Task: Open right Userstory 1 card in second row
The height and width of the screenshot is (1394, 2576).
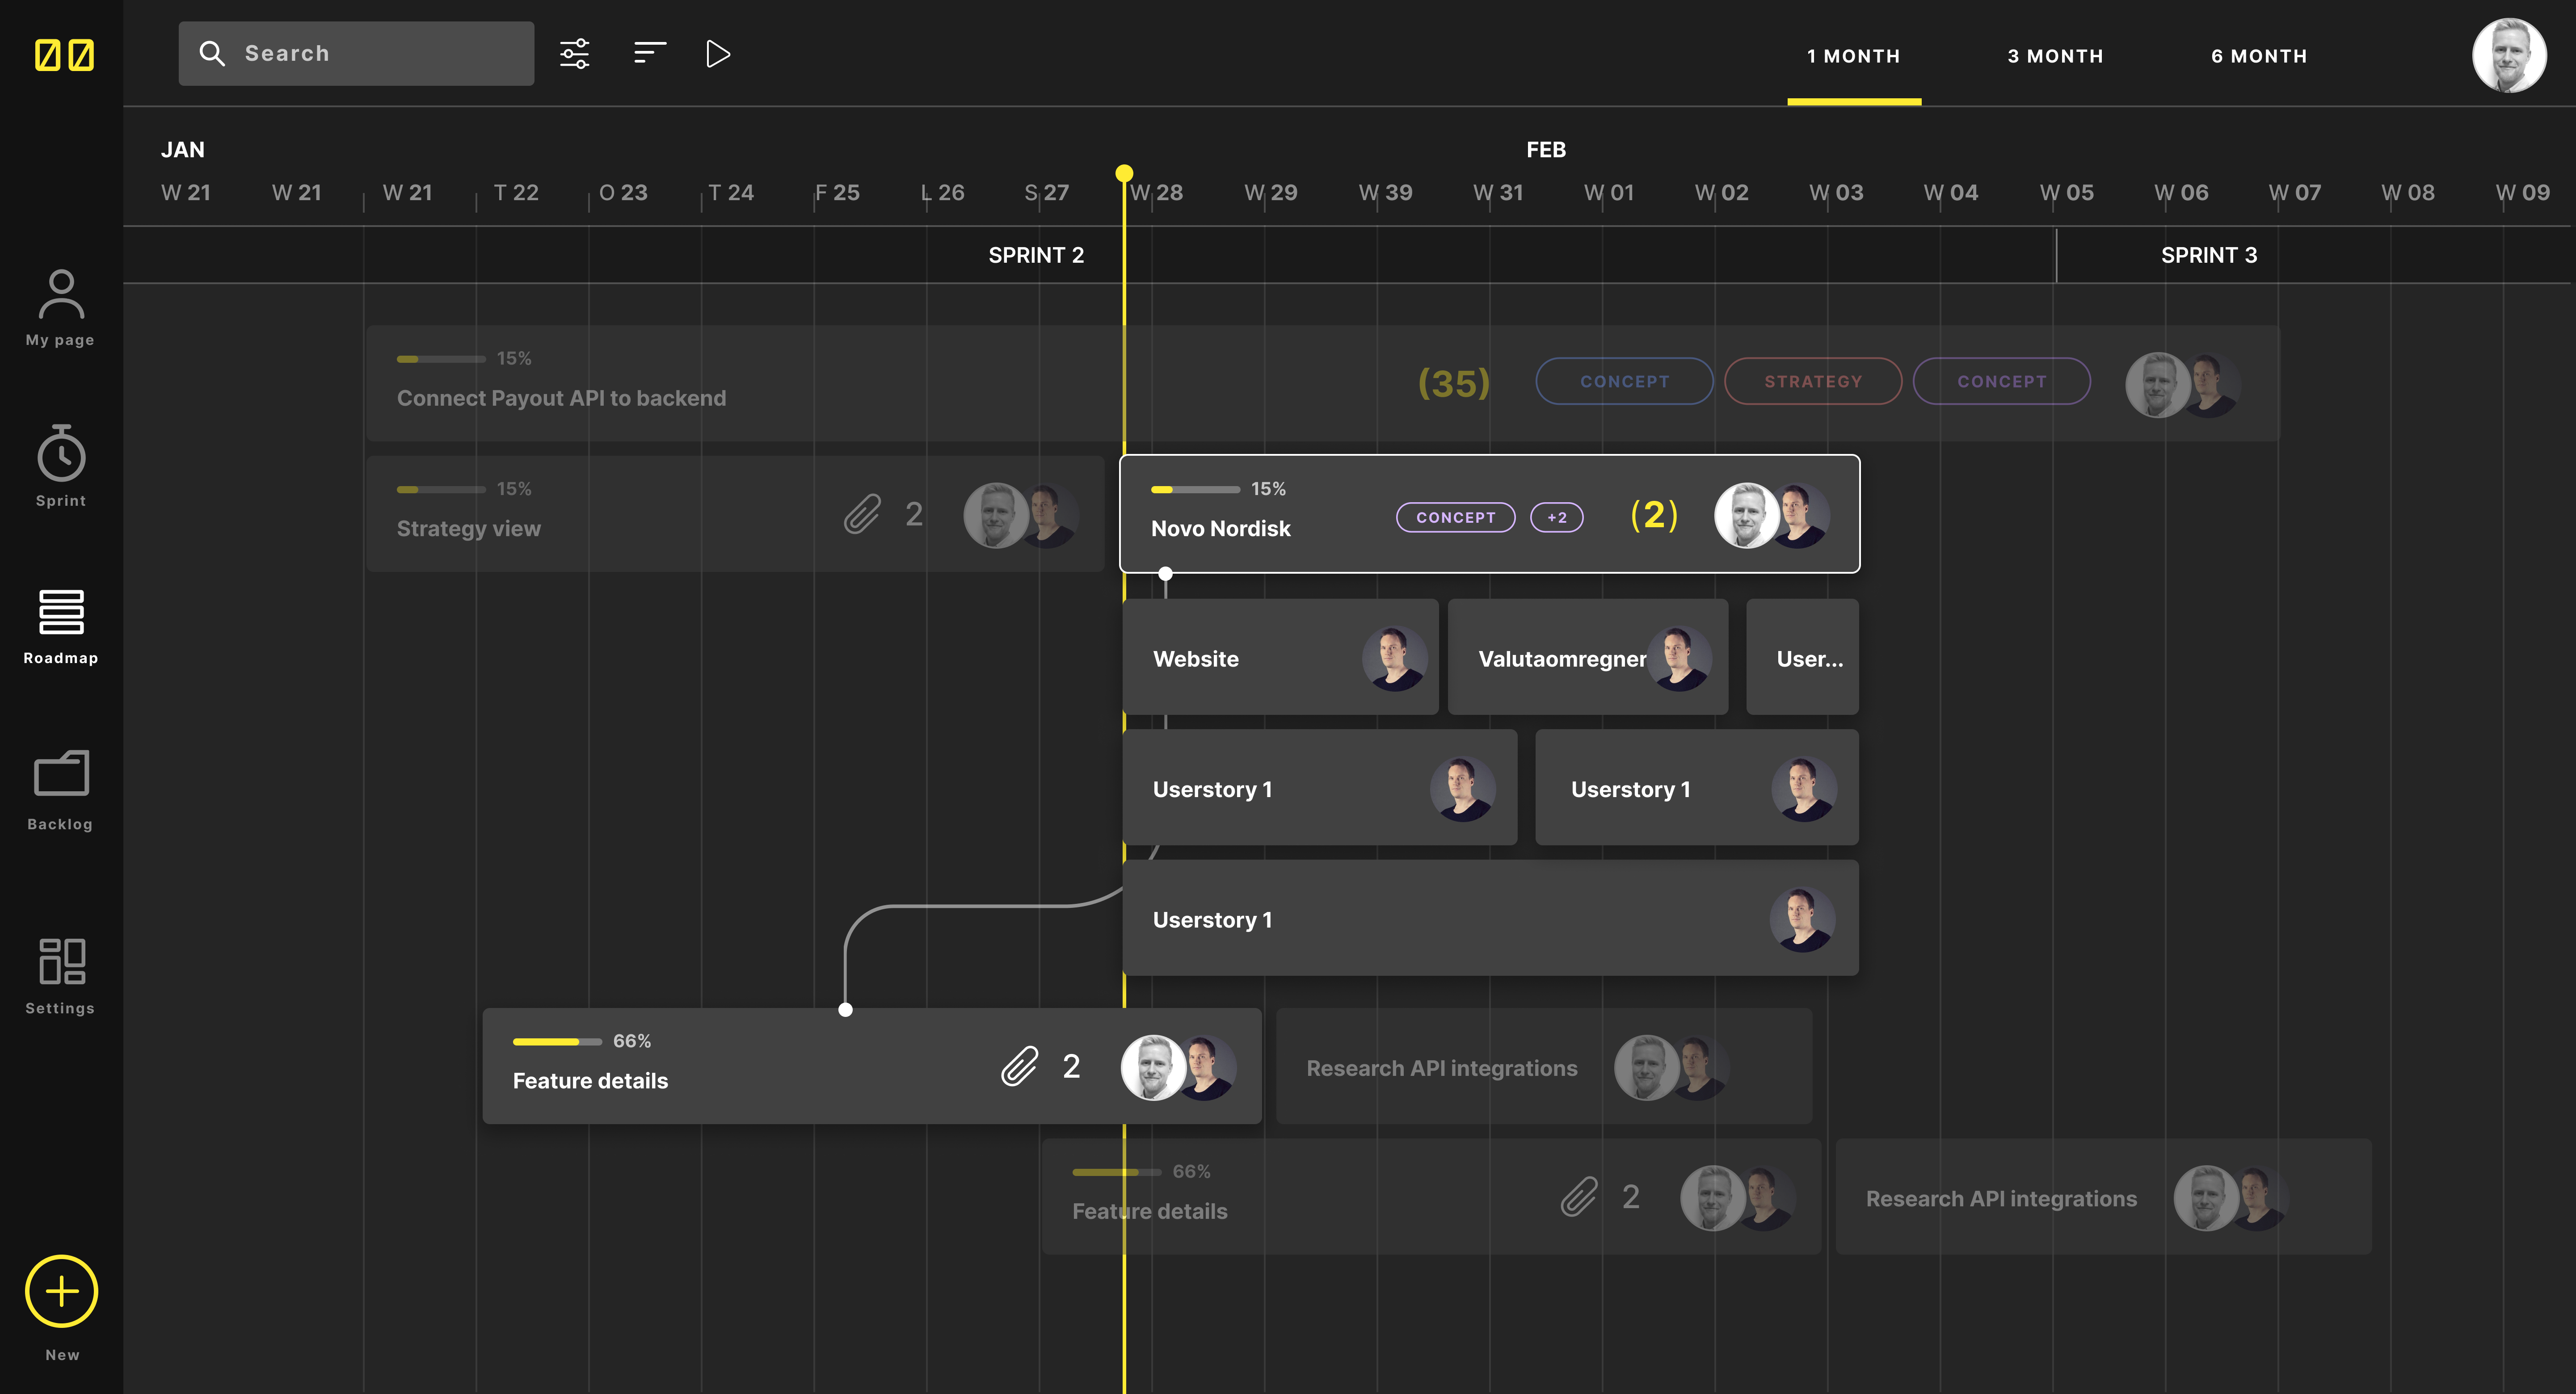Action: (x=1696, y=787)
